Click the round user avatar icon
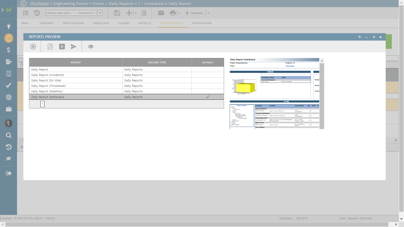The height and width of the screenshot is (227, 404). [x=9, y=123]
